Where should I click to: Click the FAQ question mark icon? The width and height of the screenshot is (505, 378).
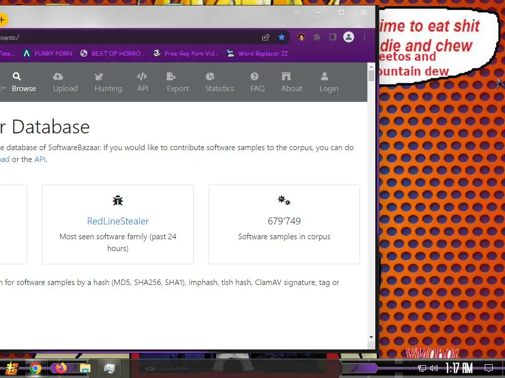pyautogui.click(x=254, y=76)
